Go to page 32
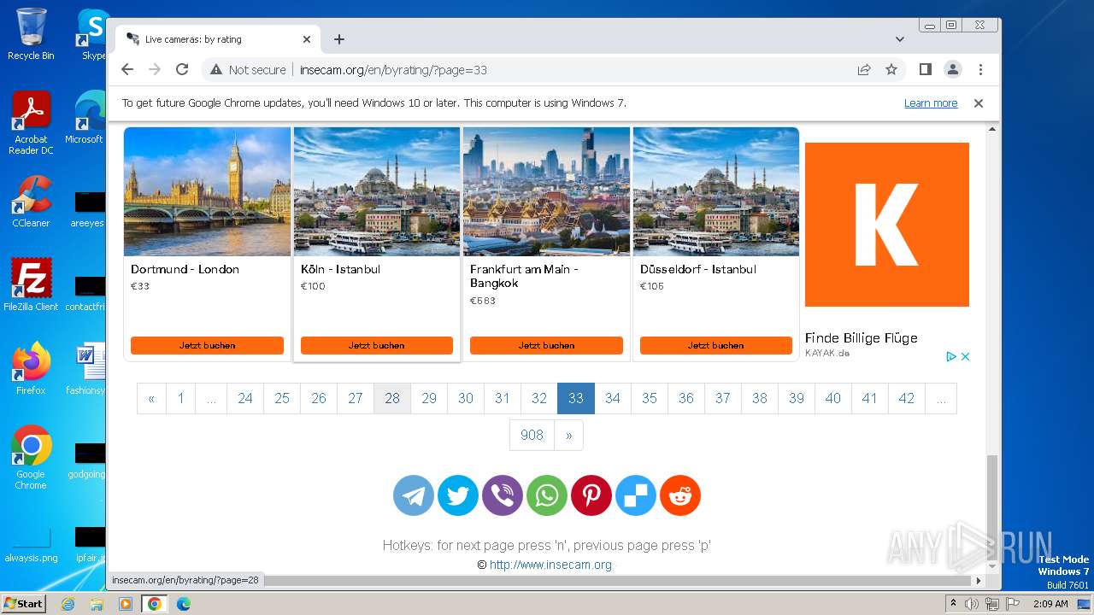Viewport: 1094px width, 615px height. coord(539,398)
